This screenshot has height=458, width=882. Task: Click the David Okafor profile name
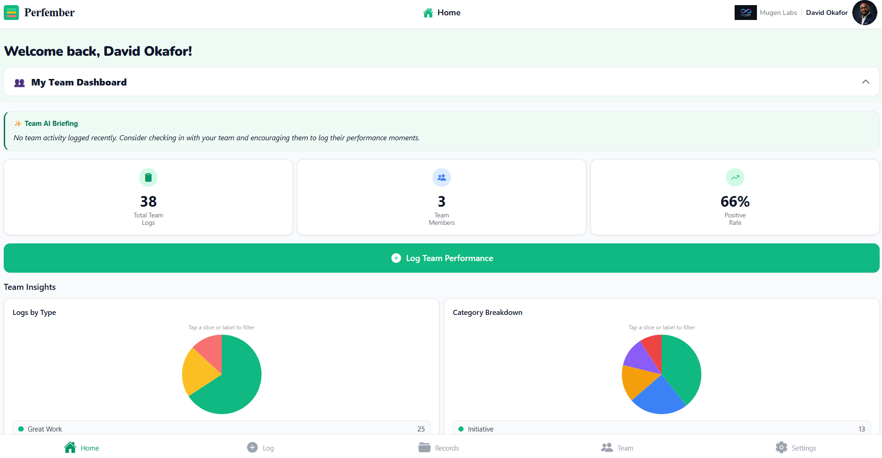827,13
